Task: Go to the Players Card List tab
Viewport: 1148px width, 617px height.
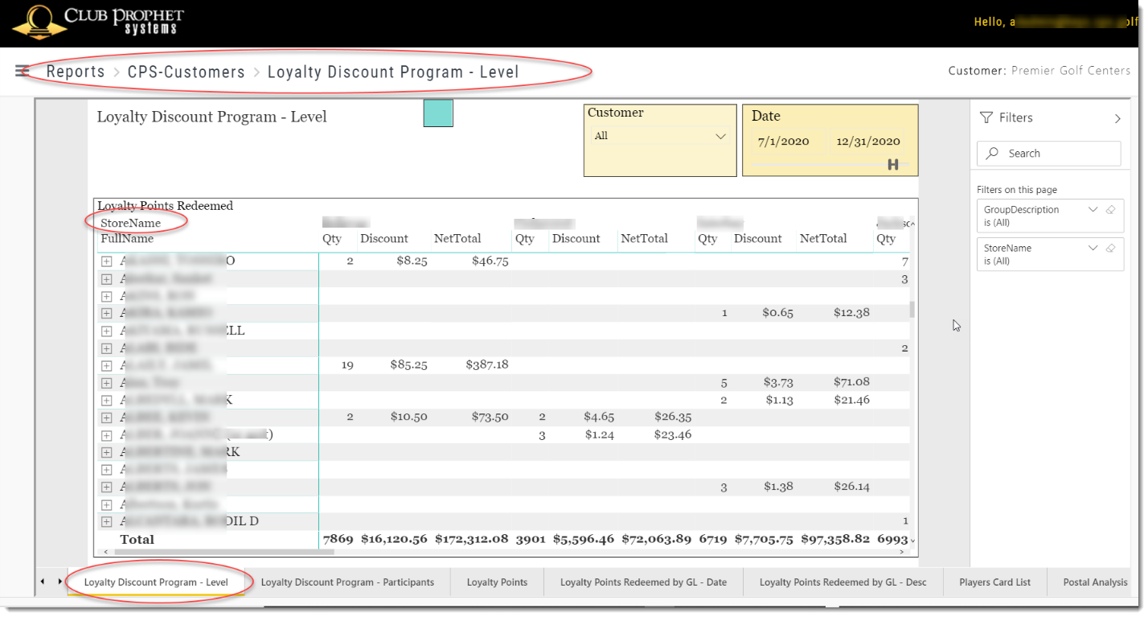Action: pos(994,582)
